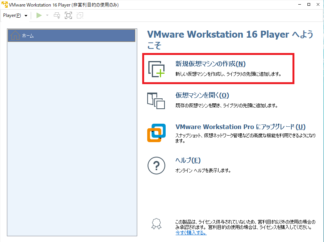The width and height of the screenshot is (324, 242).
Task: Click the 今すぐ購入する。 hyperlink
Action: [191, 233]
